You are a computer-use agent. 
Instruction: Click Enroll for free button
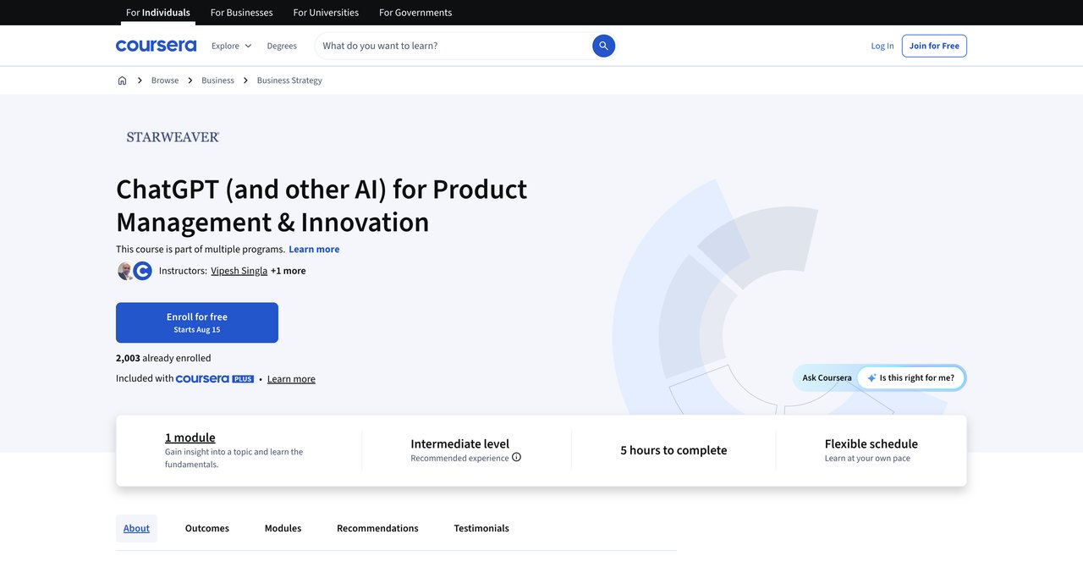[197, 322]
